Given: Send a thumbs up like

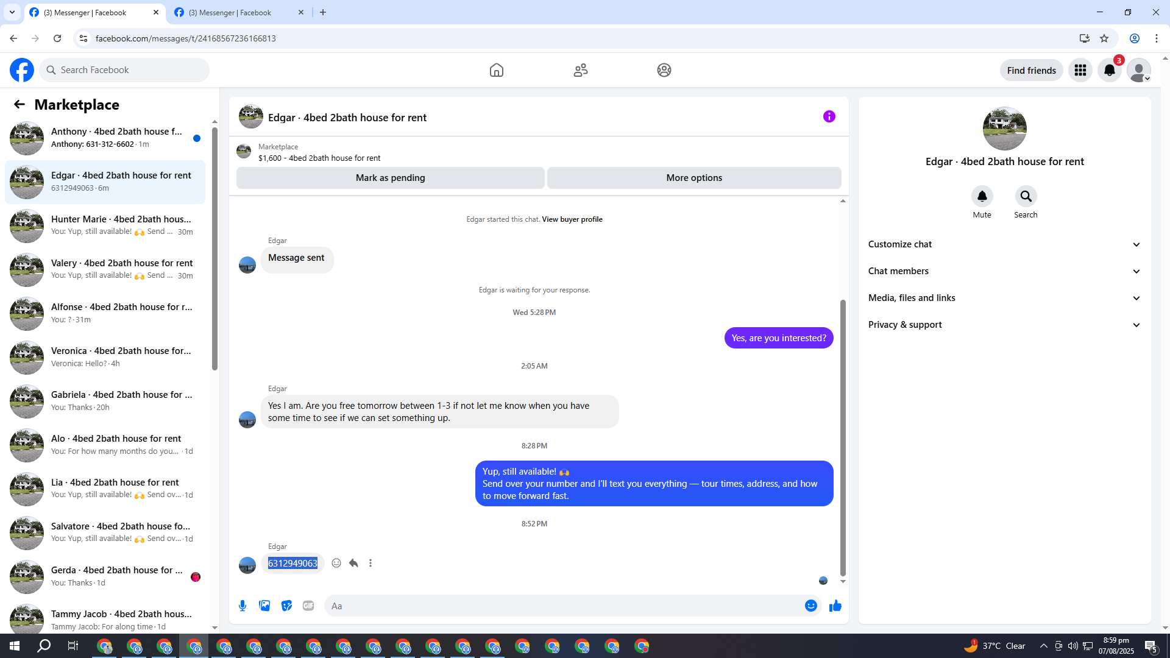Looking at the screenshot, I should pos(835,606).
